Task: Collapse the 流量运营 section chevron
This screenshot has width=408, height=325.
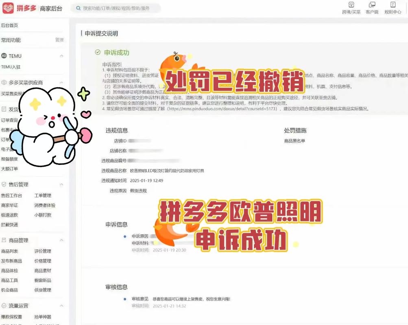Action: 61,306
